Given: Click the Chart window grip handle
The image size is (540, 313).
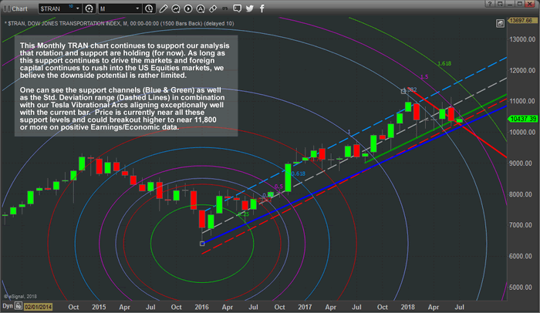Looking at the screenshot, I should pyautogui.click(x=6, y=8).
